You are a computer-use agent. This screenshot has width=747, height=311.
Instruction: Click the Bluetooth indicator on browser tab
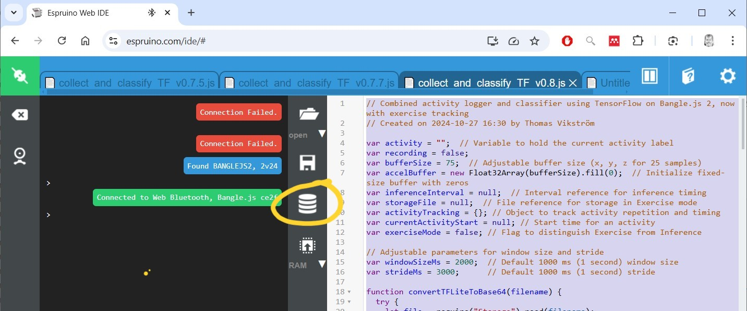152,13
